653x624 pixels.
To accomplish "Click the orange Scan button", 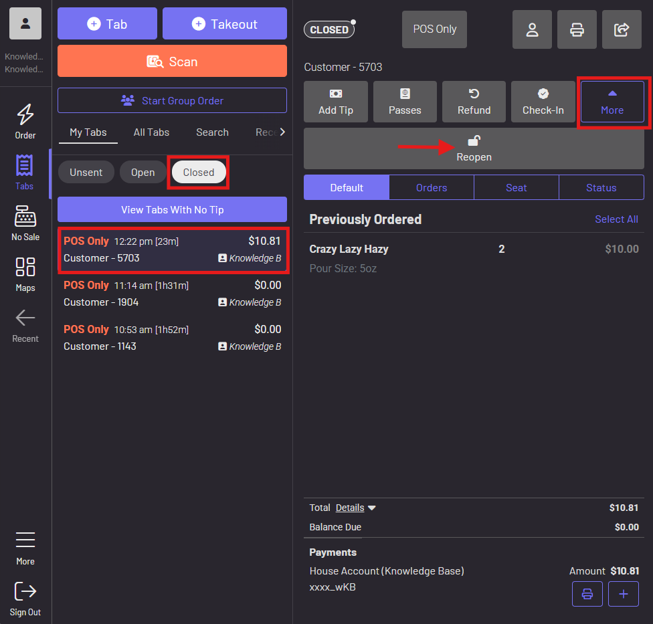I will click(172, 61).
